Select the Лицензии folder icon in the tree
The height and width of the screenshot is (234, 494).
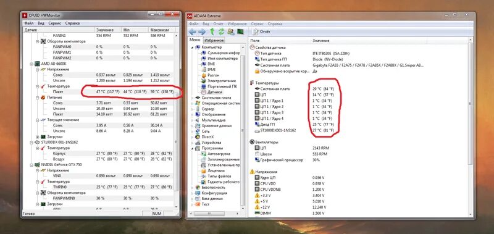click(x=203, y=170)
